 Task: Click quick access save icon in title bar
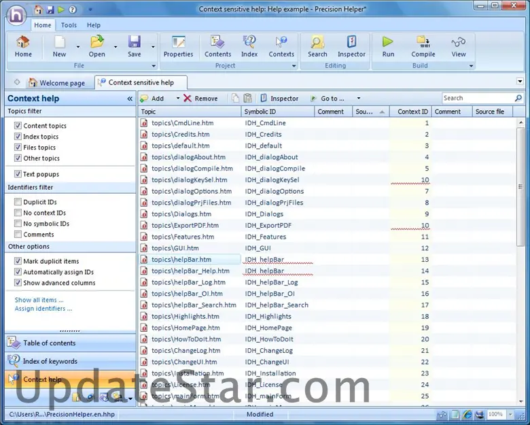pos(50,10)
